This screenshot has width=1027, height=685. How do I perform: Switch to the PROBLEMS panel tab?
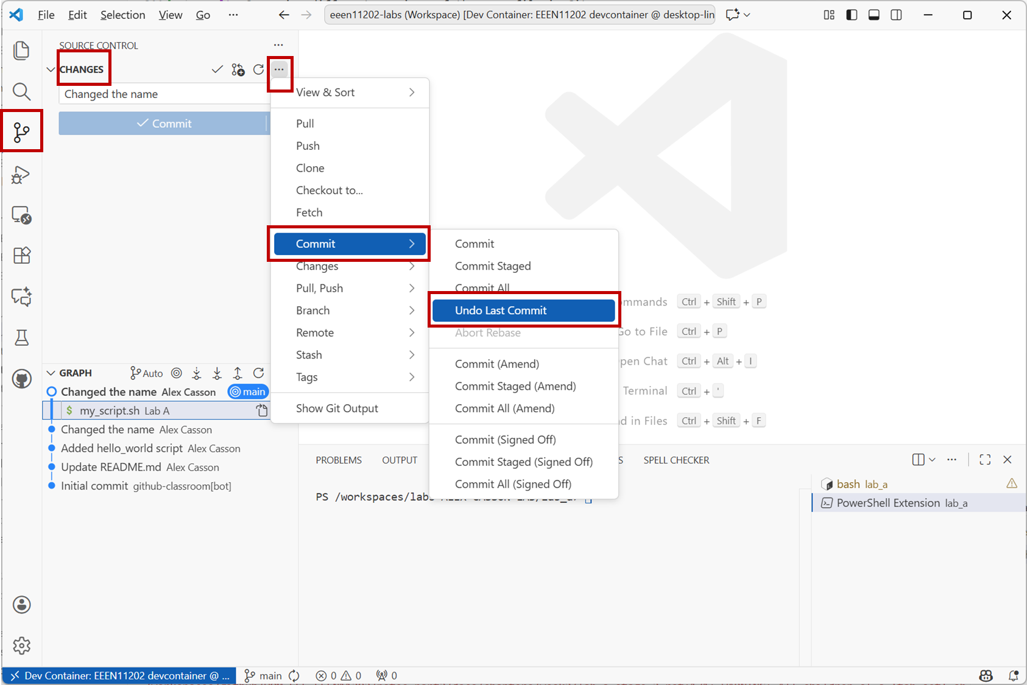tap(338, 460)
